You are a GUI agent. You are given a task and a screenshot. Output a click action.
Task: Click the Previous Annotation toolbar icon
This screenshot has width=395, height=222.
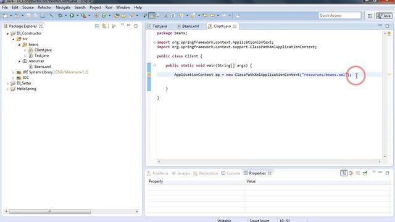(x=193, y=15)
